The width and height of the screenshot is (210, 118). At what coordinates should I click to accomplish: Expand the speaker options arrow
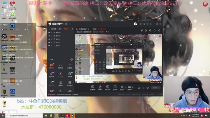tap(133, 87)
